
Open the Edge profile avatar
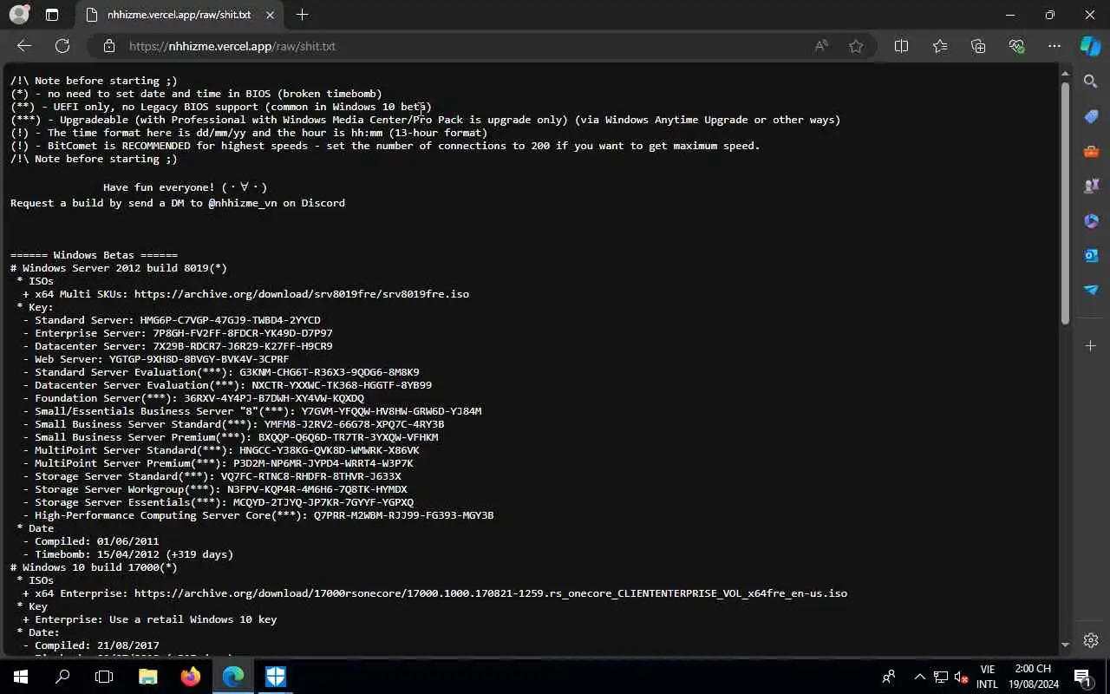(19, 15)
